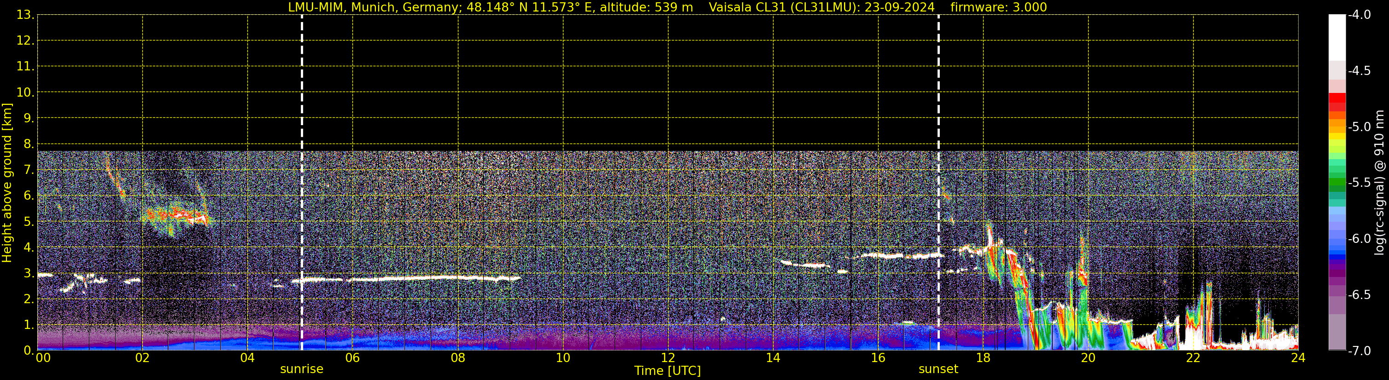Click the 'log(rc-signal) @ 910 nm' colorbar label
The height and width of the screenshot is (380, 1389).
(x=1380, y=183)
